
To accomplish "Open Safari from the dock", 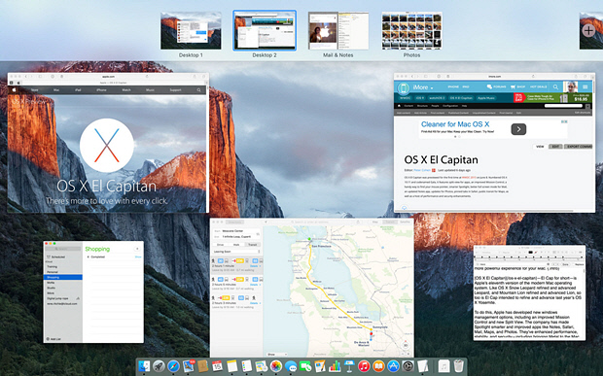I will (x=173, y=366).
